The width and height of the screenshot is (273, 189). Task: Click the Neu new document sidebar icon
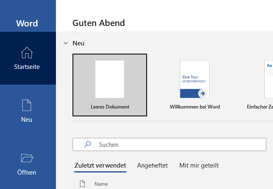pyautogui.click(x=27, y=105)
